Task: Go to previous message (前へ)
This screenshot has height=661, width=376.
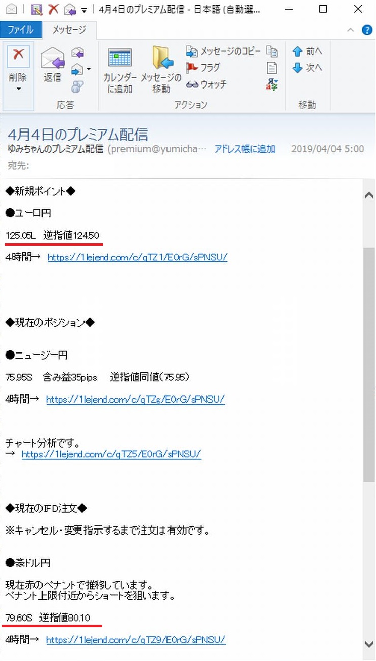Action: coord(307,51)
